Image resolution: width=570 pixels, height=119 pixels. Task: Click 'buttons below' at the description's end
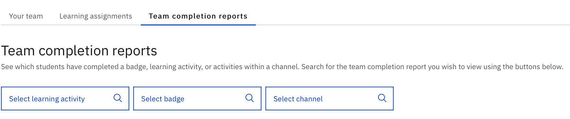click(539, 67)
